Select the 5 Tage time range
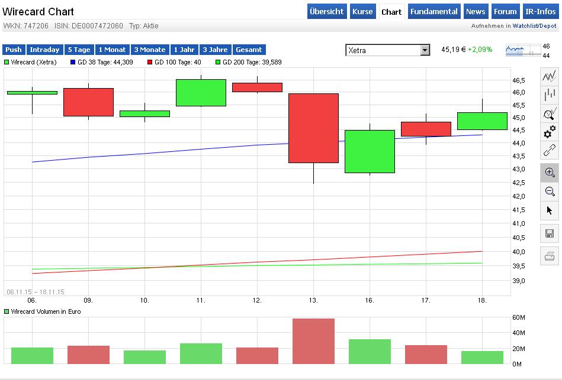 [x=79, y=50]
